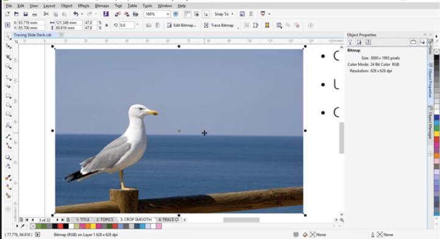The height and width of the screenshot is (239, 440).
Task: Select the Pick tool in toolbox
Action: click(8, 36)
